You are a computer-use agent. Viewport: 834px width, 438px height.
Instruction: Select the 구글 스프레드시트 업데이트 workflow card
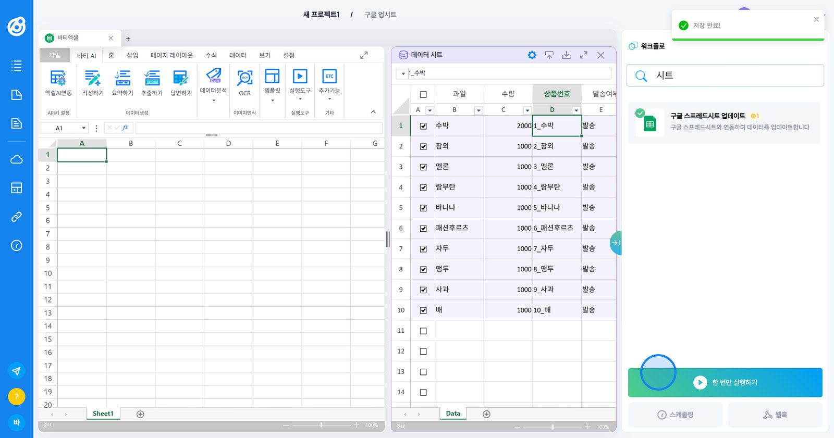(724, 123)
